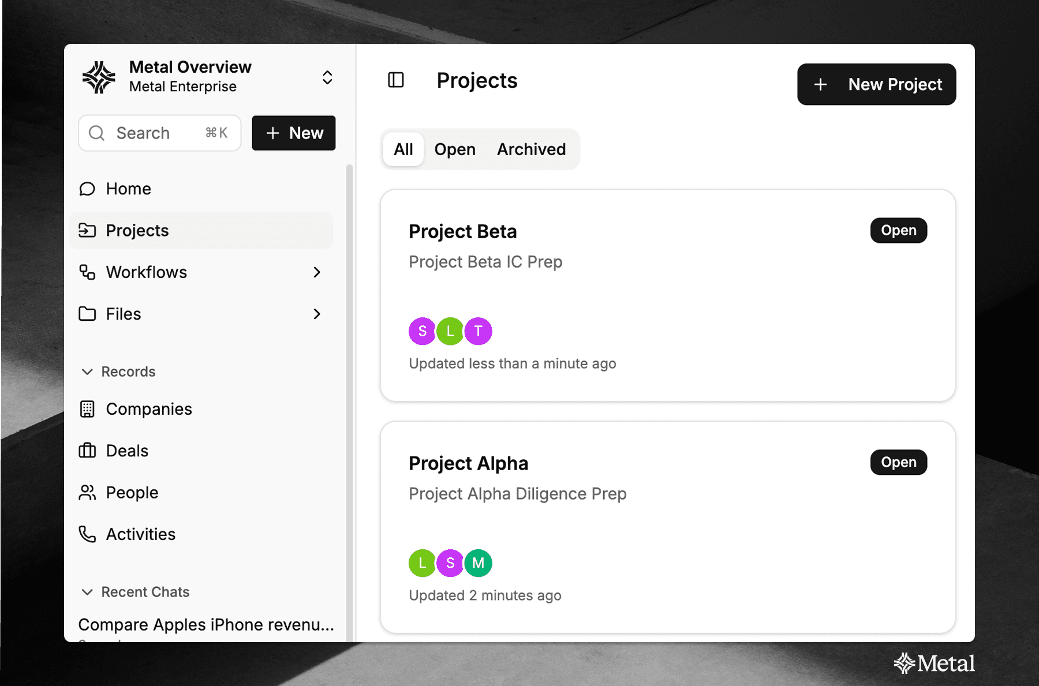Open the Project Alpha card title
This screenshot has width=1039, height=686.
click(x=468, y=463)
